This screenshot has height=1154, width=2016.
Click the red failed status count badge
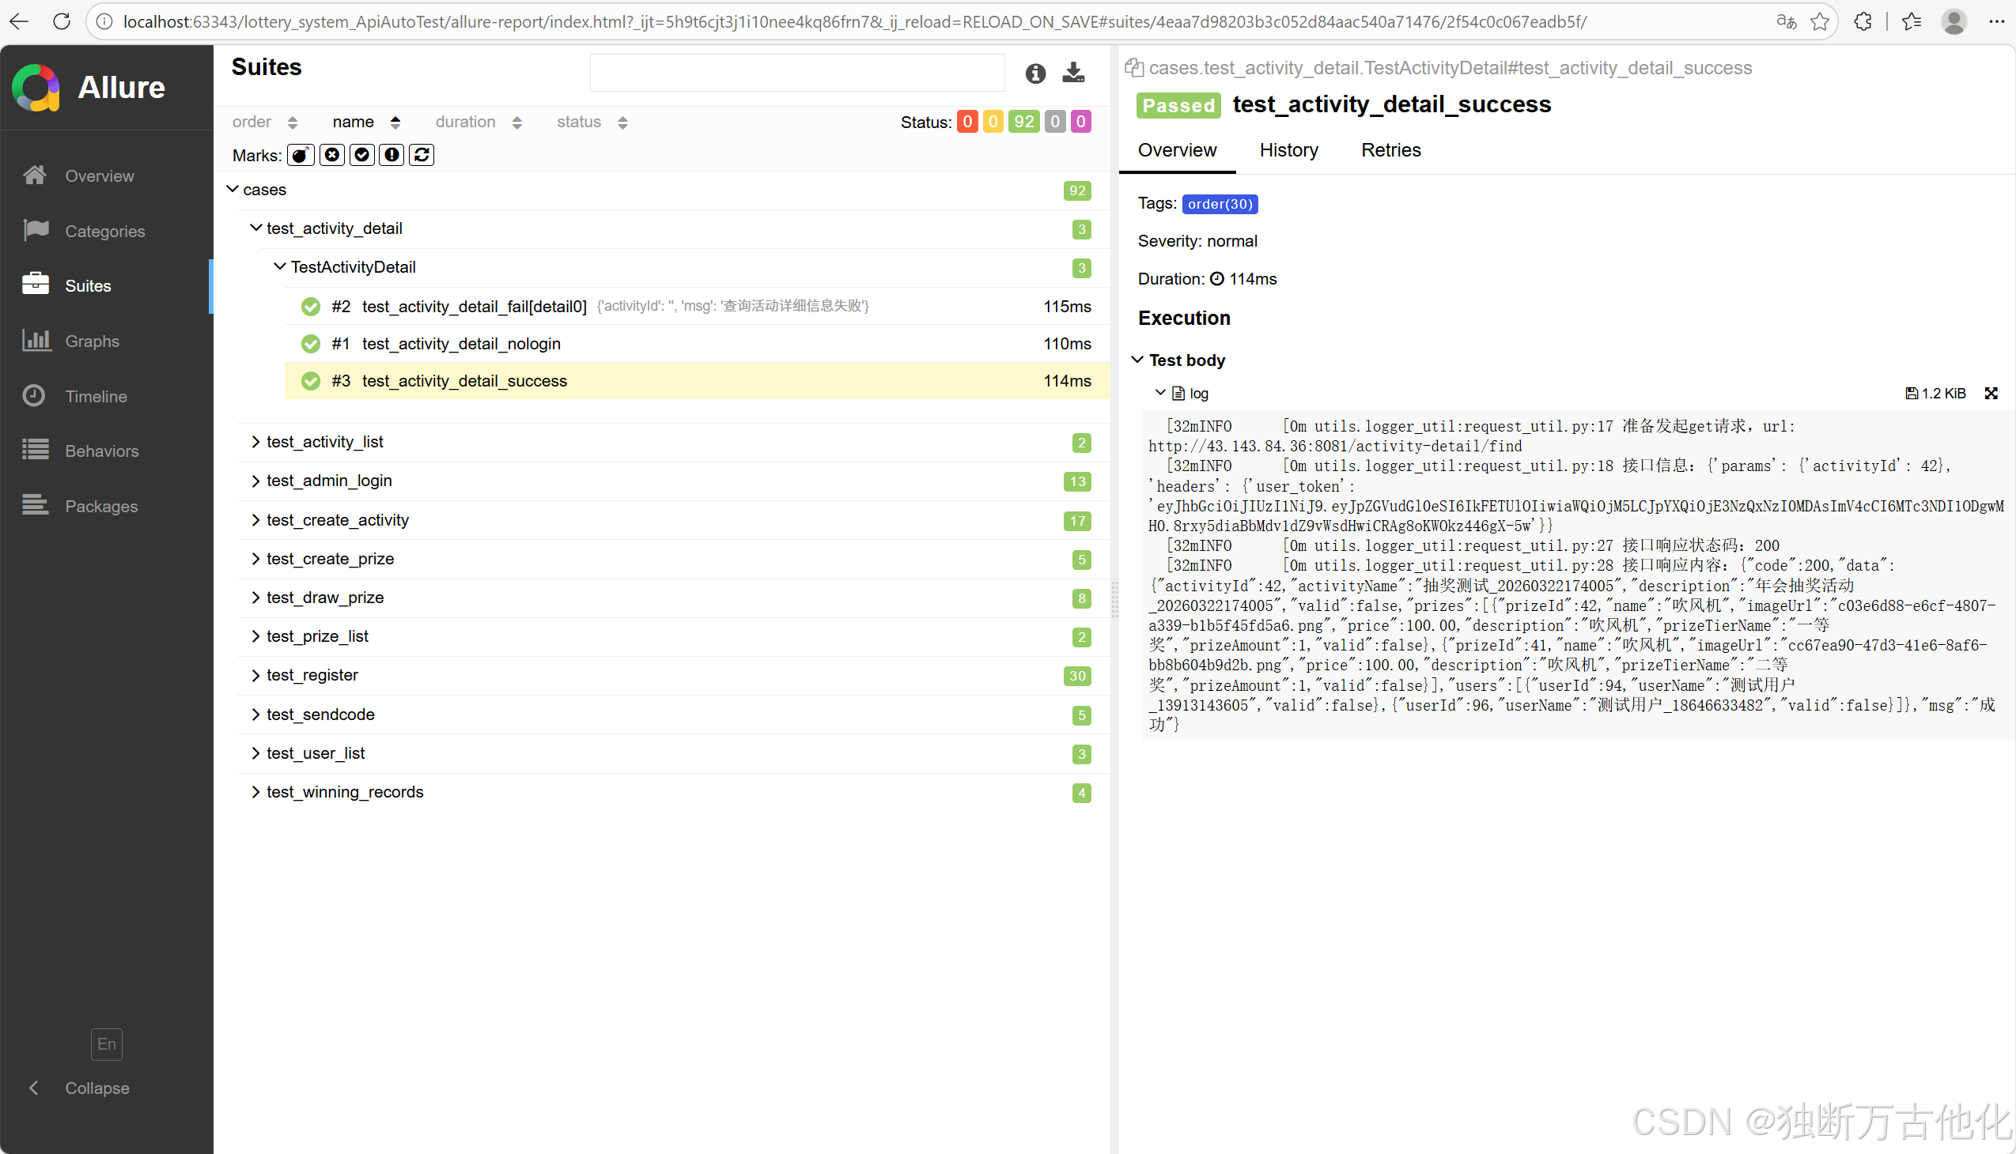point(966,122)
